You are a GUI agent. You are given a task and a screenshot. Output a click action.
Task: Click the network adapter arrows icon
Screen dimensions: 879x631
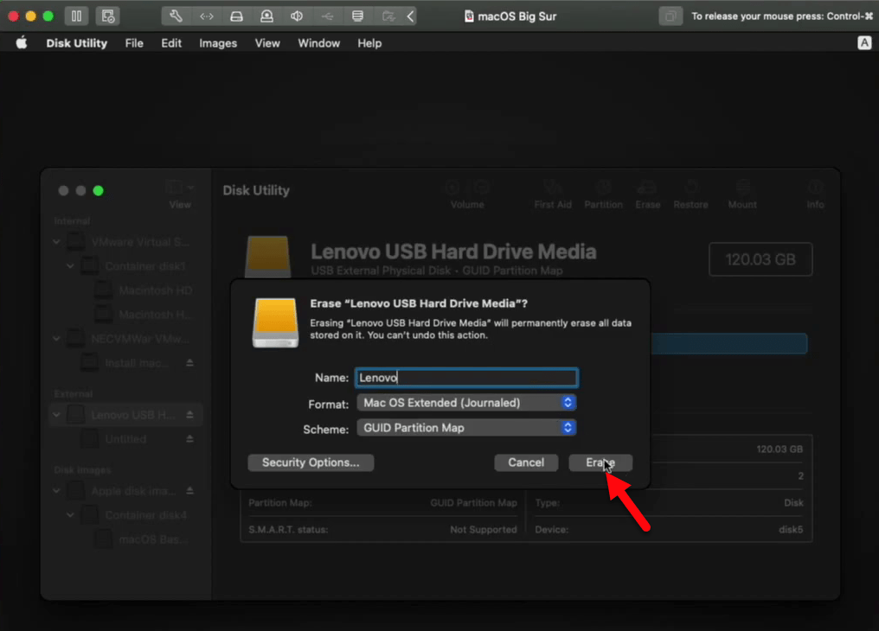206,16
